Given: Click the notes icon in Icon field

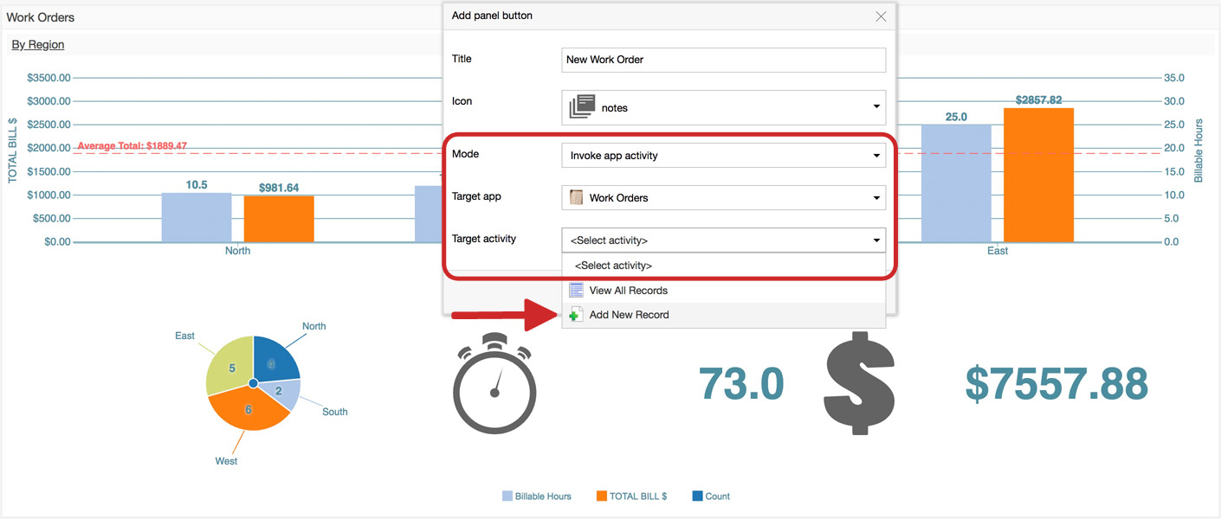Looking at the screenshot, I should (x=582, y=107).
